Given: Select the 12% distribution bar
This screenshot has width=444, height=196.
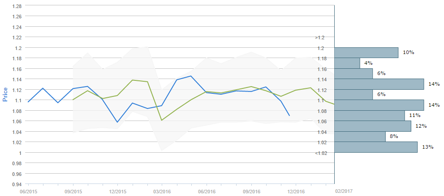Looking at the screenshot, I should click(x=372, y=126).
